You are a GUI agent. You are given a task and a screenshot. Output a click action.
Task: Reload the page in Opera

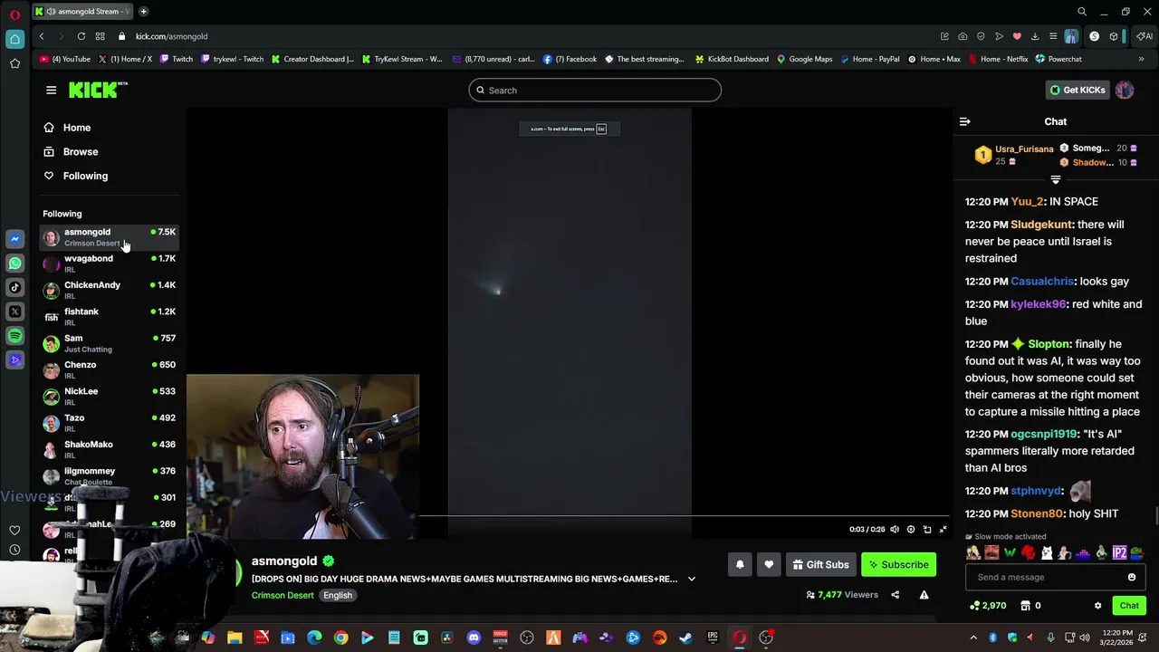(x=81, y=36)
